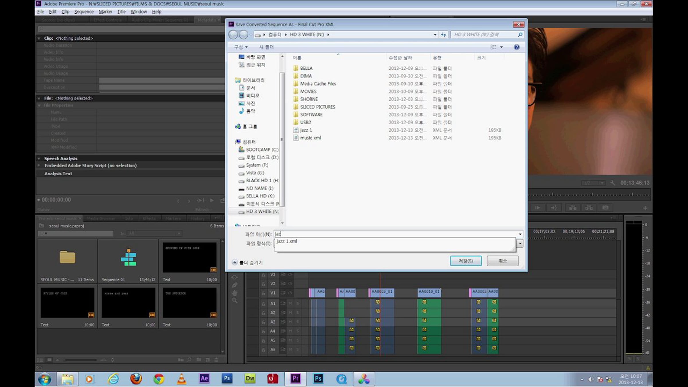Click the Extract button in Program monitor
Viewport: 688px width, 387px height.
click(x=589, y=208)
